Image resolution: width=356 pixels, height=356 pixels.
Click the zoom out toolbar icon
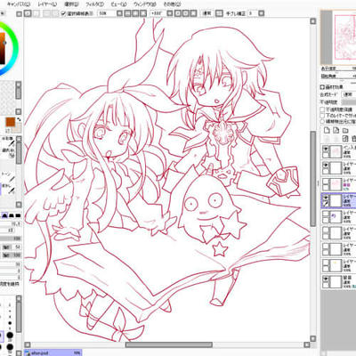click(x=127, y=13)
